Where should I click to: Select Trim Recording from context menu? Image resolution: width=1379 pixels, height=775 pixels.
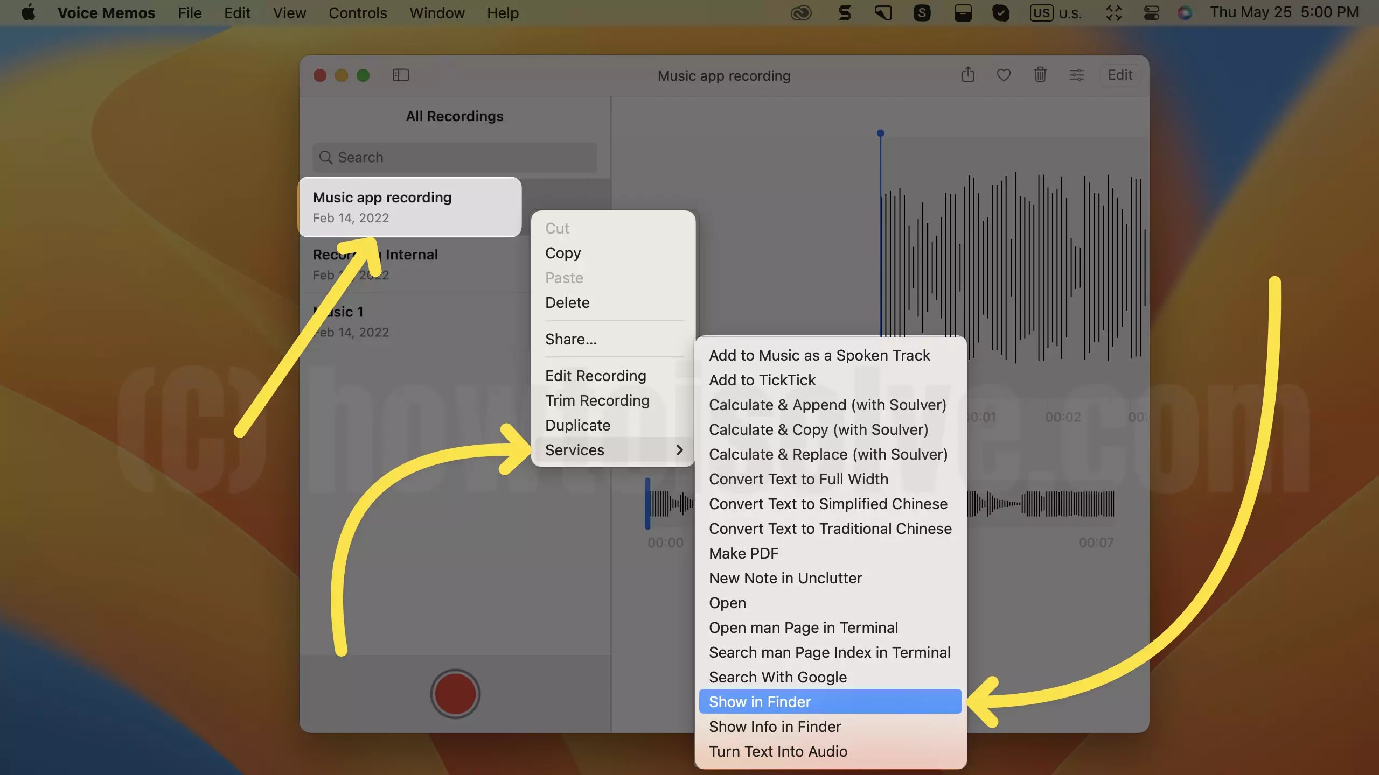(598, 400)
